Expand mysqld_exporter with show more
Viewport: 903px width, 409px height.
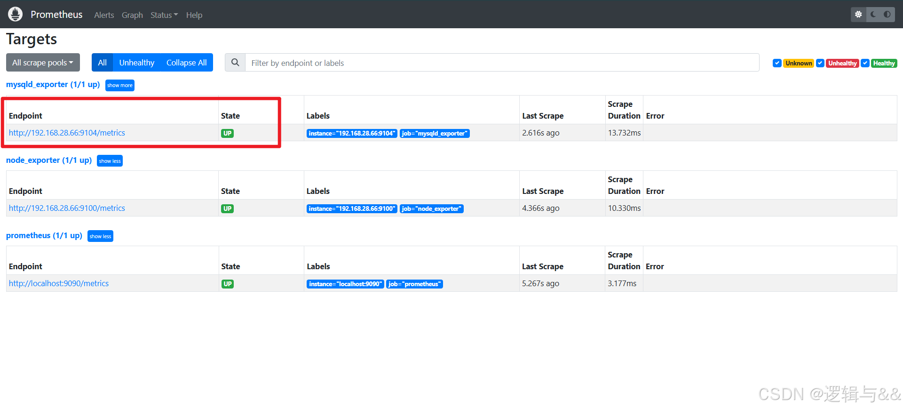120,85
